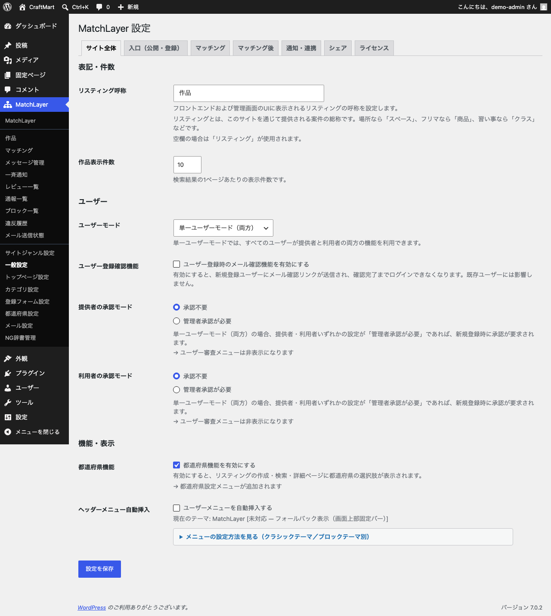551x616 pixels.
Task: Switch to サイト全体 tab
Action: [101, 48]
